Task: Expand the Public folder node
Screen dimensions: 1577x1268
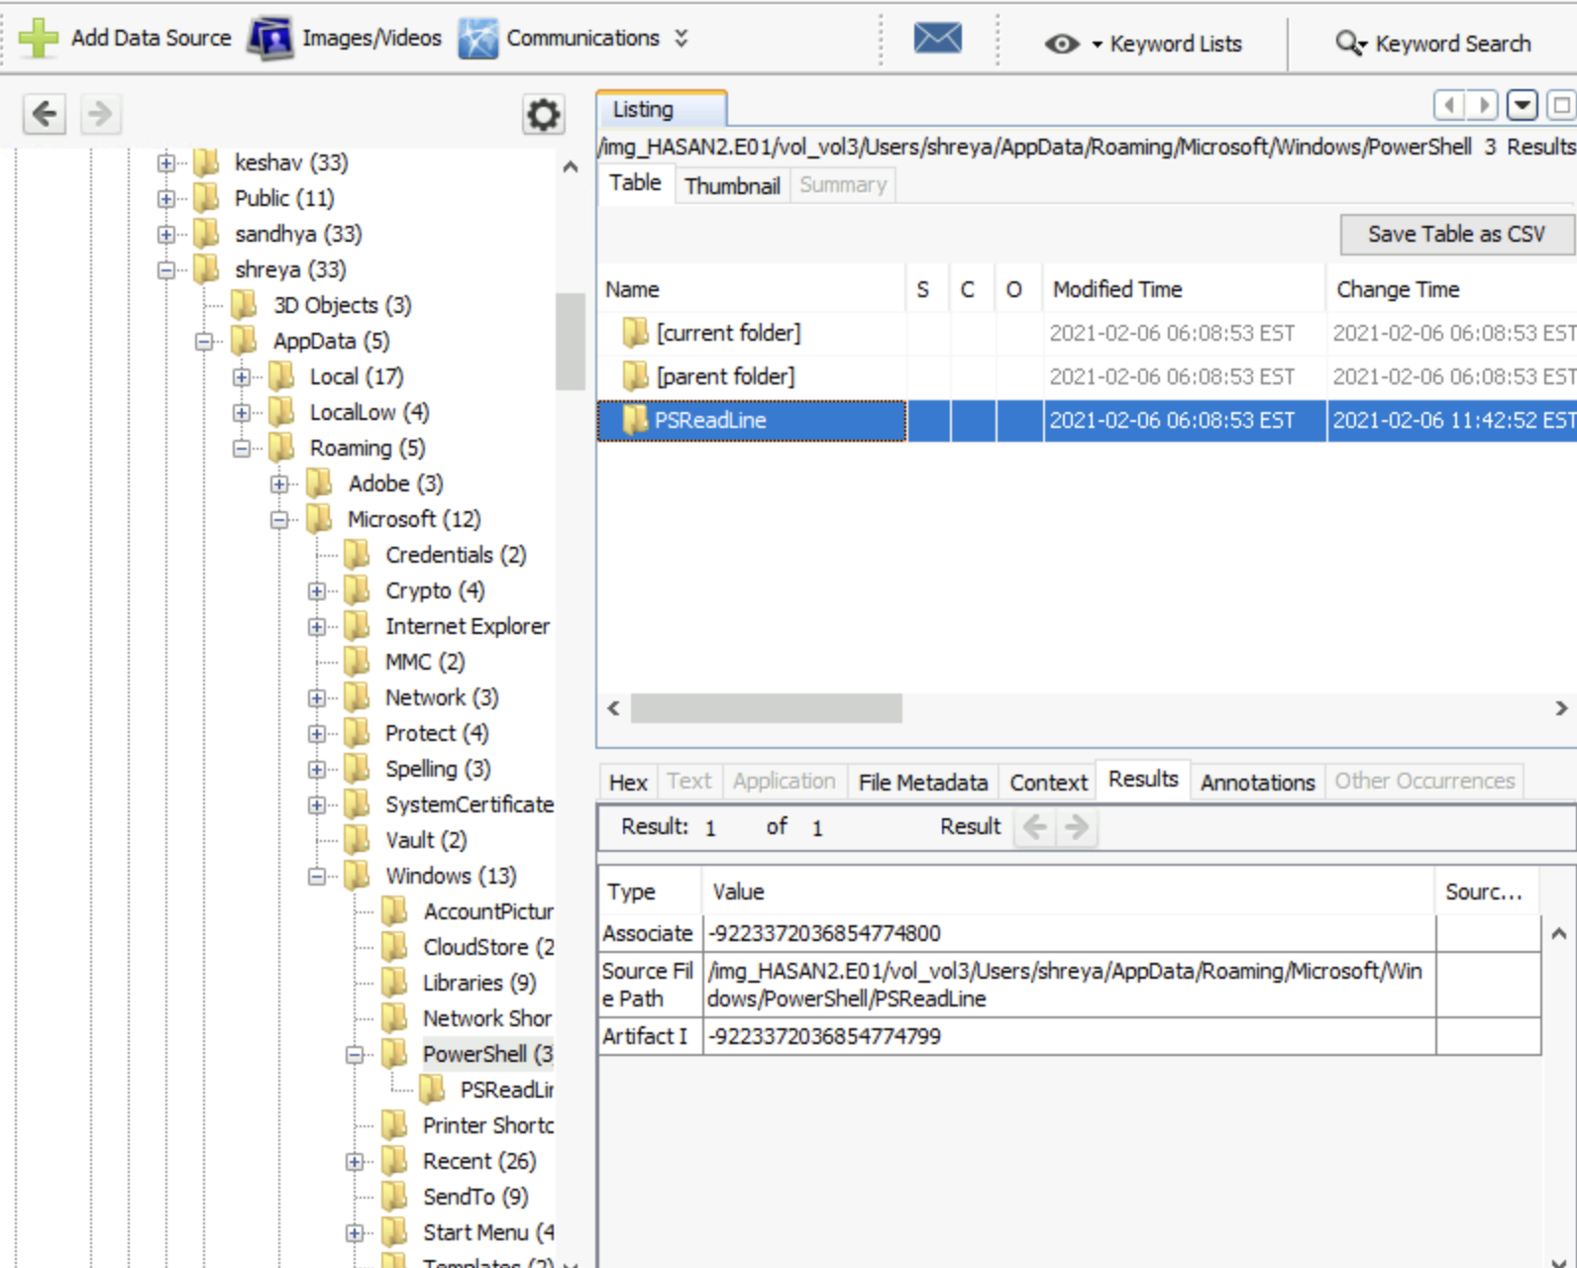Action: coord(166,198)
